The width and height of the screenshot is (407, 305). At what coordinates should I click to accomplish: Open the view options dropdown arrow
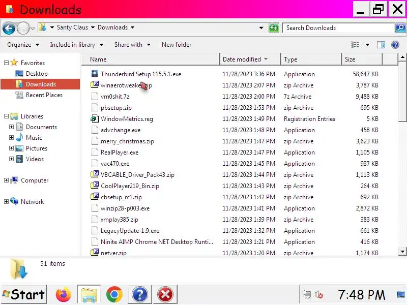click(367, 45)
